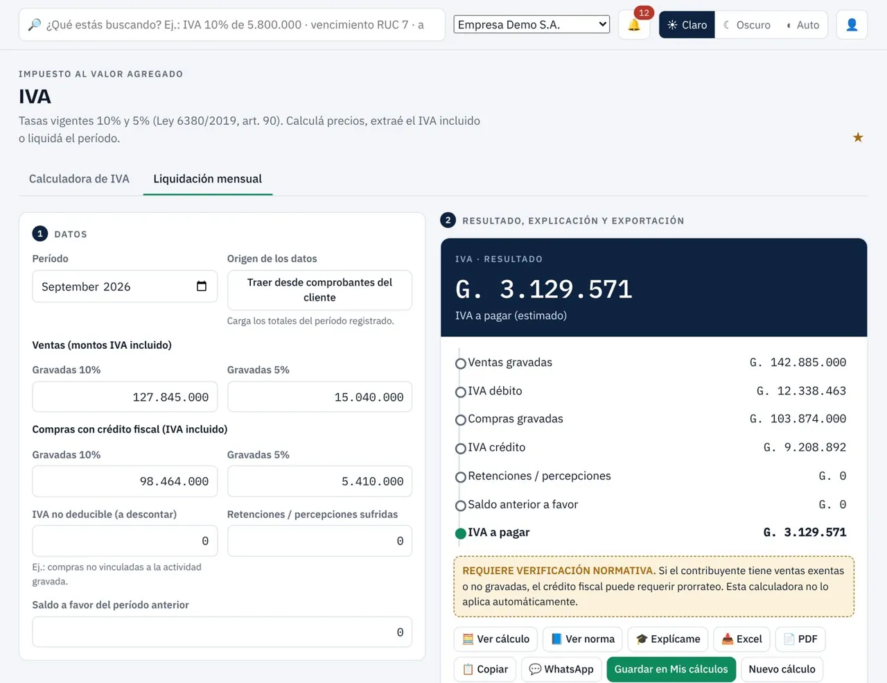Edit Ventas Gravadas 5% amount field
Image resolution: width=887 pixels, height=683 pixels.
pyautogui.click(x=319, y=397)
